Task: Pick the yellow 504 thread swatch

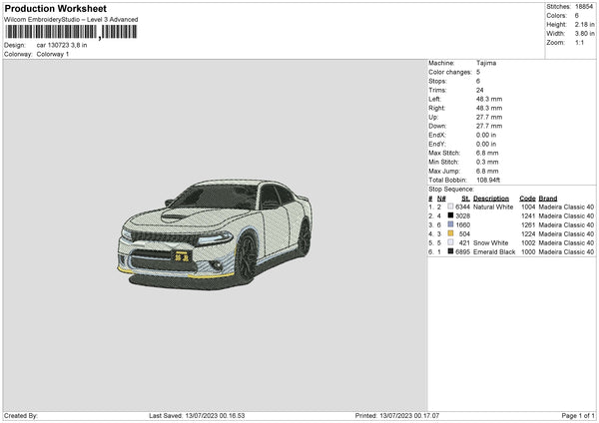Action: 451,233
